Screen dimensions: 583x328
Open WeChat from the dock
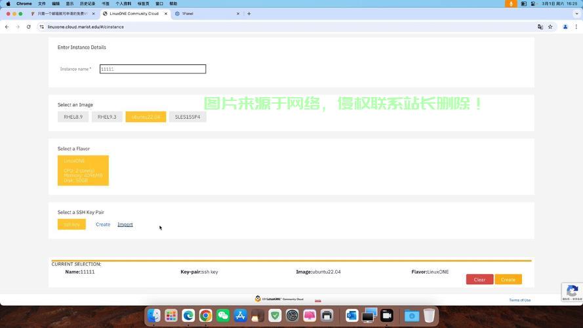(223, 316)
